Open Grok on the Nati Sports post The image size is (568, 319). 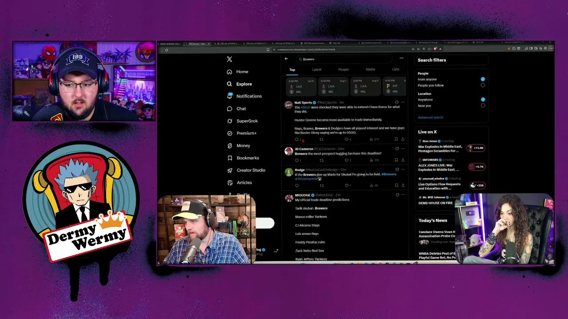click(397, 102)
